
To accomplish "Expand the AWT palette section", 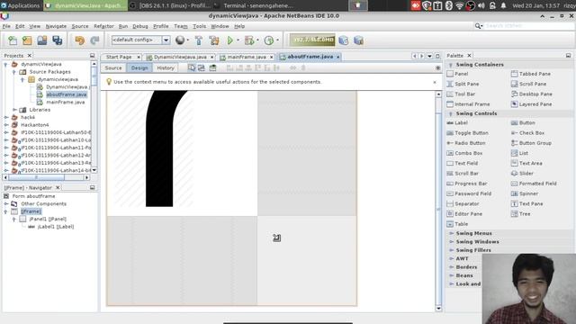I will pyautogui.click(x=451, y=258).
